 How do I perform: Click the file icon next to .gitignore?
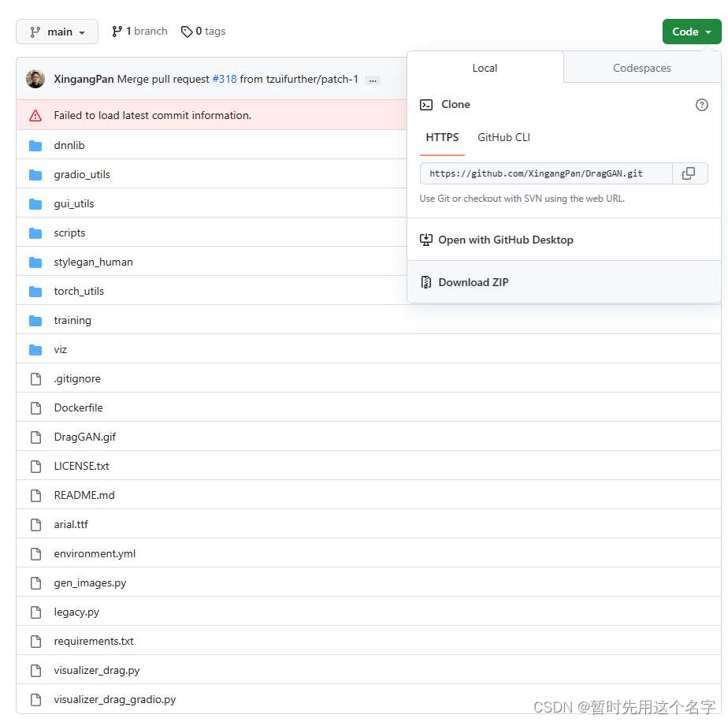pyautogui.click(x=35, y=379)
